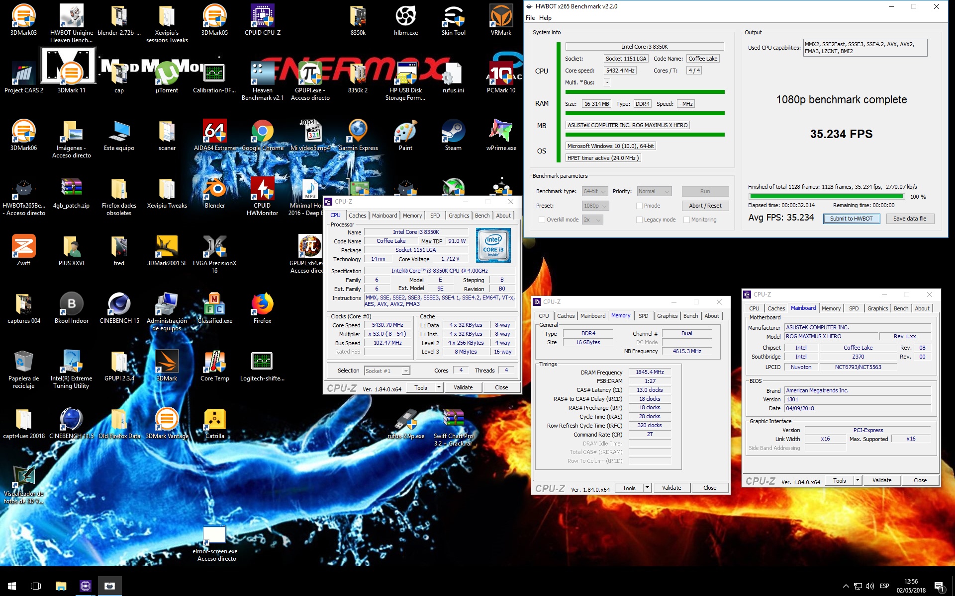
Task: Enable Overkill mode checkbox in HWBOT x265
Action: pos(542,220)
